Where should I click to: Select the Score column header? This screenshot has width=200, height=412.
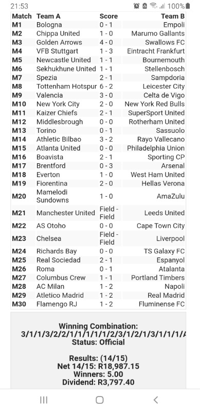click(x=108, y=16)
